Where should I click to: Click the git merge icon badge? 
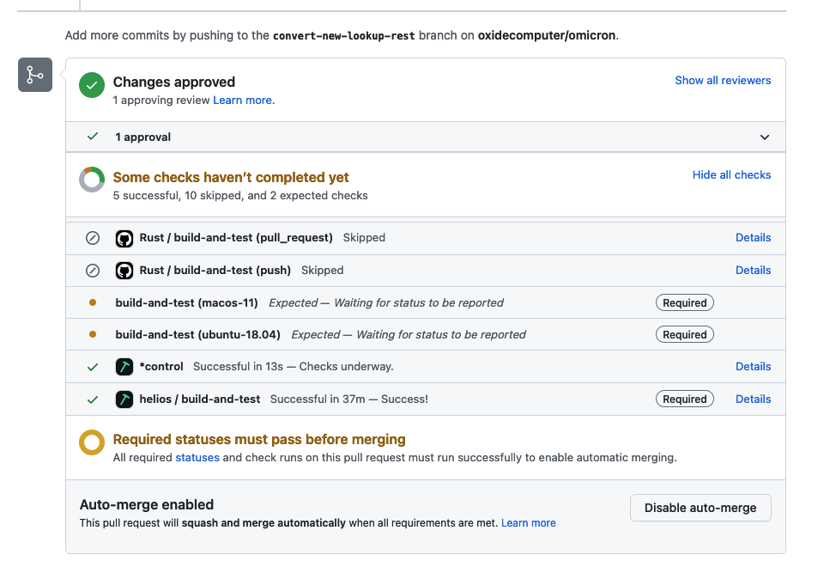click(35, 76)
